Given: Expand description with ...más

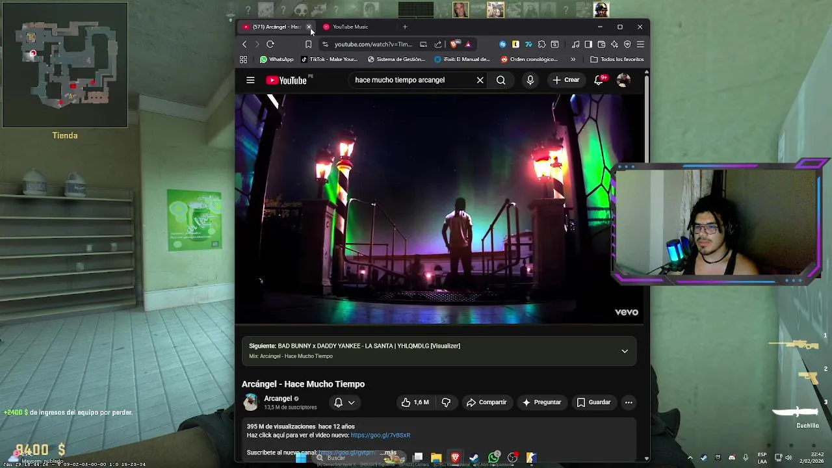Looking at the screenshot, I should 388,452.
